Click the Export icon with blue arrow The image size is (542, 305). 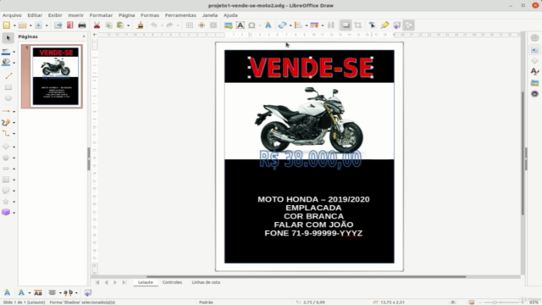(x=58, y=25)
